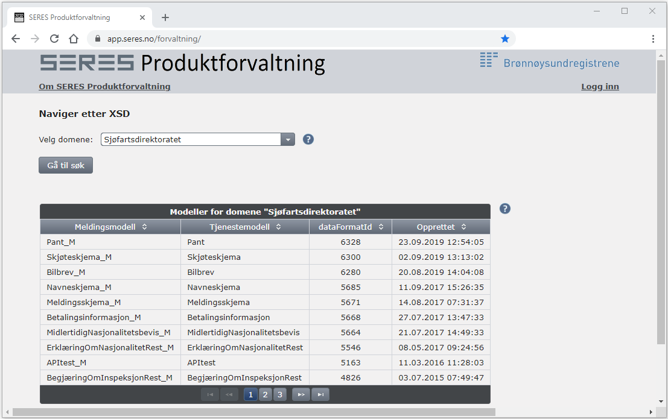Click the vertical page scrollbar
This screenshot has width=668, height=419.
661,202
